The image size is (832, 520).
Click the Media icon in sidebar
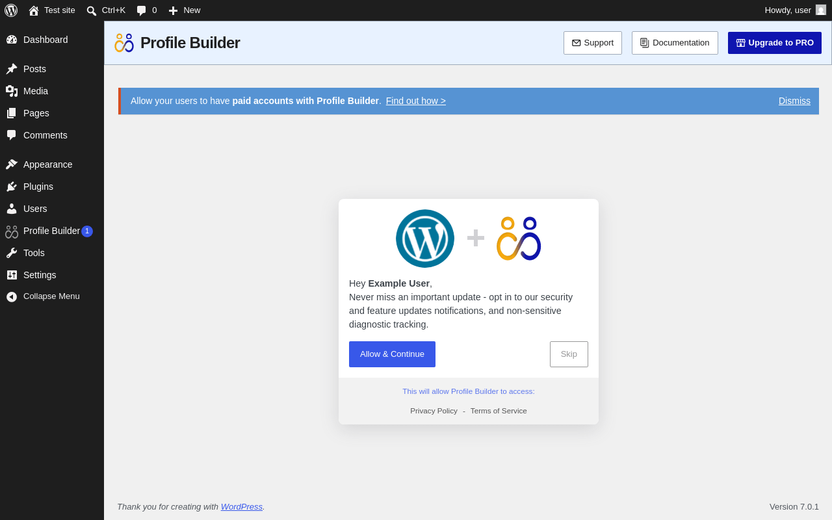point(12,91)
